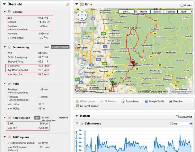Click the Google Earth link
195x152 pixels.
point(156,101)
